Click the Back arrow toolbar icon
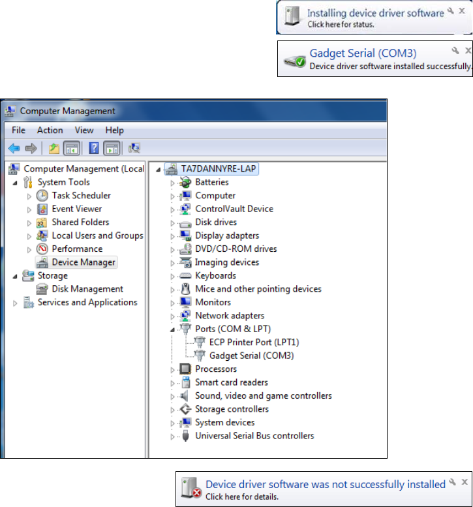Image resolution: width=473 pixels, height=507 pixels. point(14,148)
